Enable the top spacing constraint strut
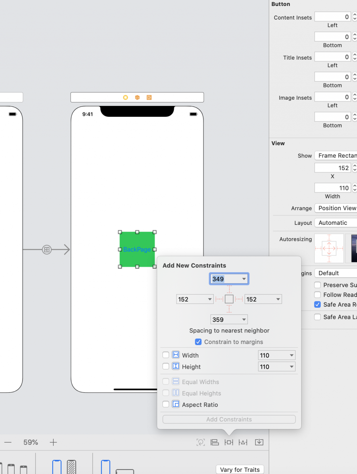The width and height of the screenshot is (357, 474). tap(229, 290)
